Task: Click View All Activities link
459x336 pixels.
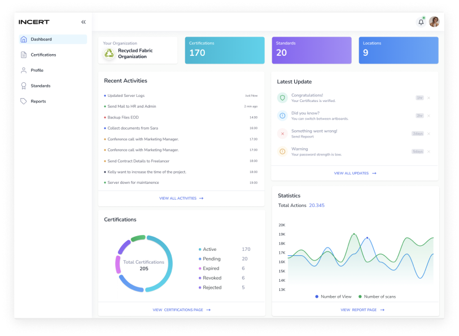Action: point(181,198)
